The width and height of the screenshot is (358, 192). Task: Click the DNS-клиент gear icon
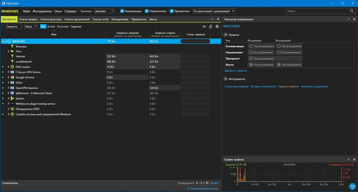pyautogui.click(x=13, y=67)
